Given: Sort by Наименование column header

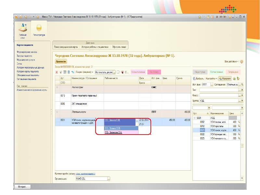Looking at the screenshot, I should pyautogui.click(x=219, y=113).
